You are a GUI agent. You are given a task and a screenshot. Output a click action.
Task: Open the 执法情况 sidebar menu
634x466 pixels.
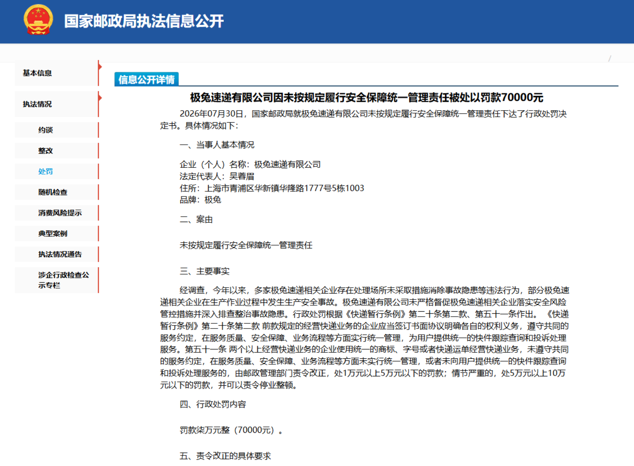click(56, 104)
